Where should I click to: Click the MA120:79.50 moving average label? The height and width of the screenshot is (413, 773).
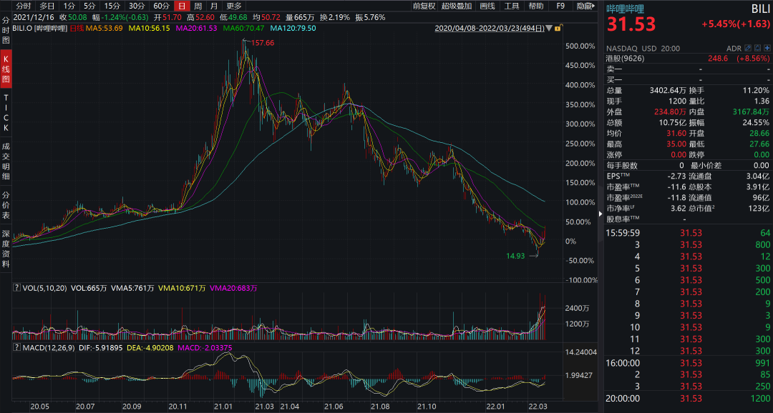tap(293, 29)
